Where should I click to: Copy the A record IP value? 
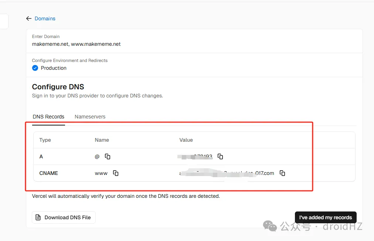(x=220, y=156)
